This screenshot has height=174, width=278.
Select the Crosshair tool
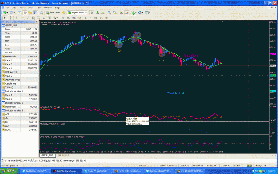tap(10, 18)
